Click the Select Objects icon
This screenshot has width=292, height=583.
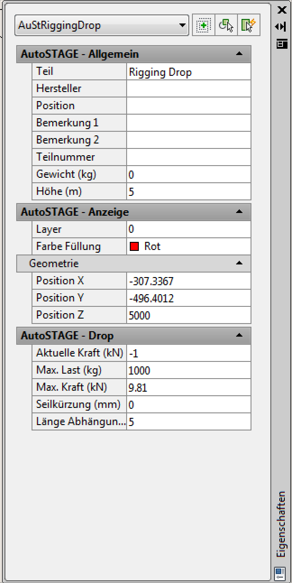[x=226, y=26]
